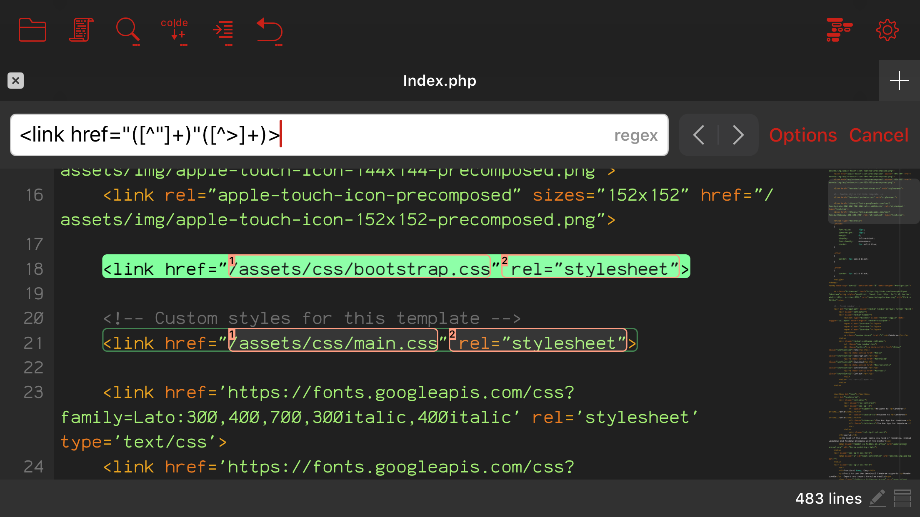Select the search tool icon
This screenshot has width=920, height=517.
click(x=127, y=30)
